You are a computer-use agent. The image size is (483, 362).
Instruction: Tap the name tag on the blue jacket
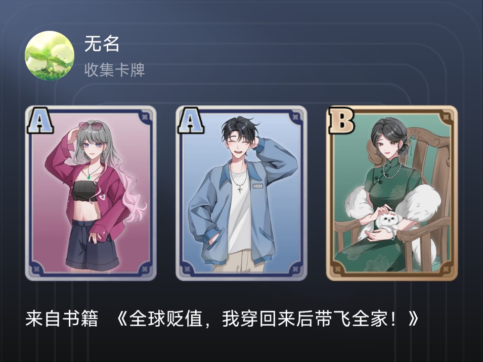257,186
